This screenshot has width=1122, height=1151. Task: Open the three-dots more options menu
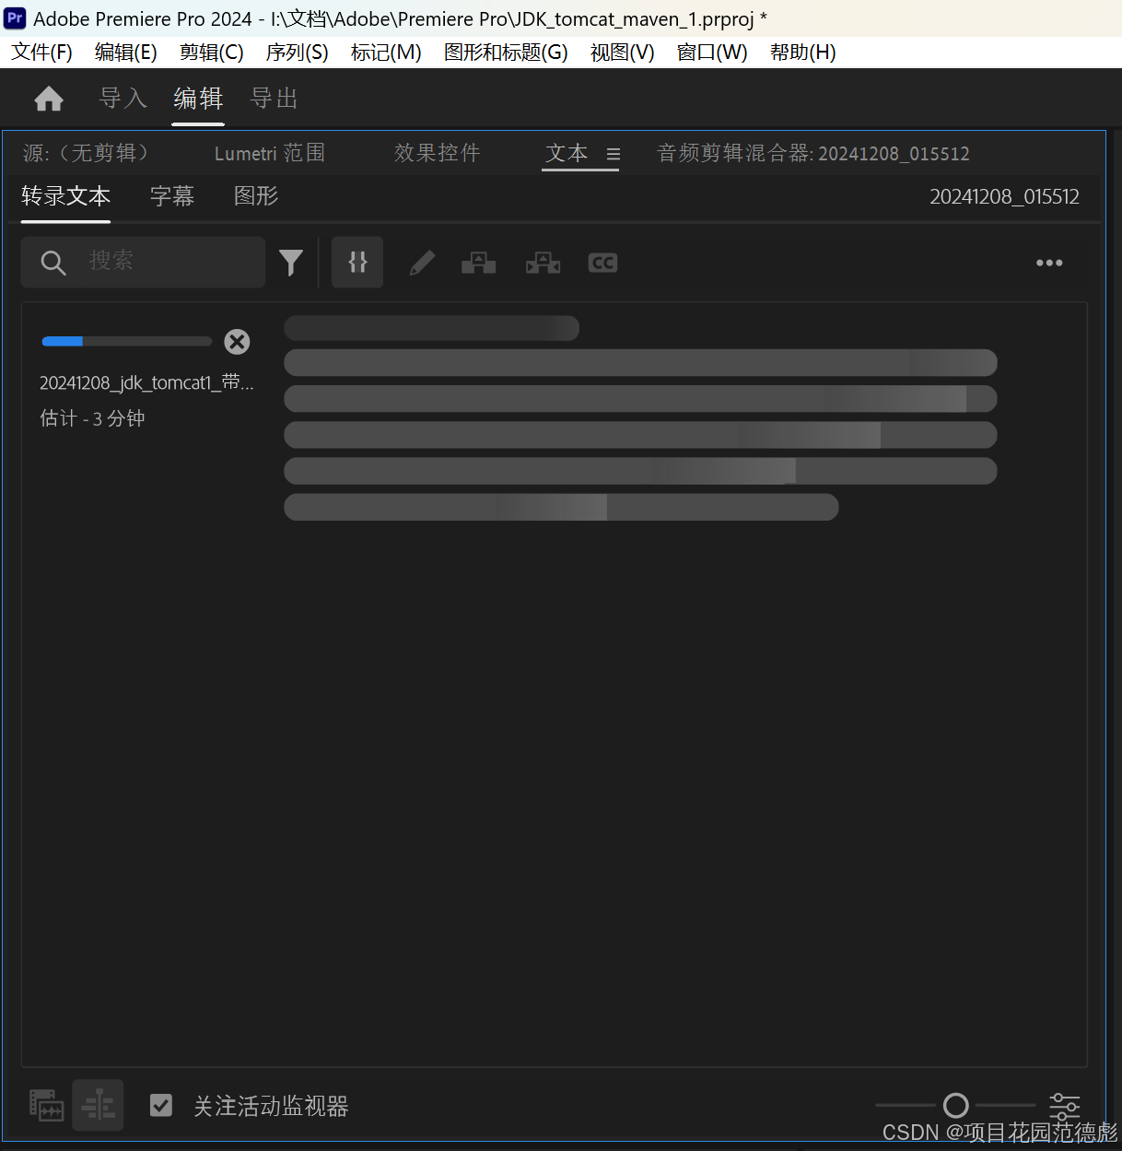tap(1049, 264)
